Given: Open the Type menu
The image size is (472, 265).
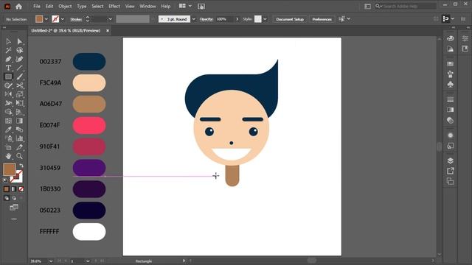Looking at the screenshot, I should (81, 6).
